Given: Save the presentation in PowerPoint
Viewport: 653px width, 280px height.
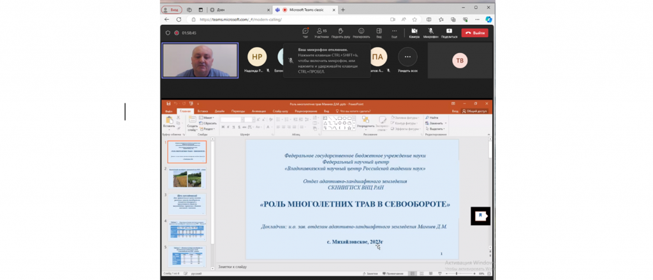Looking at the screenshot, I should (168, 104).
